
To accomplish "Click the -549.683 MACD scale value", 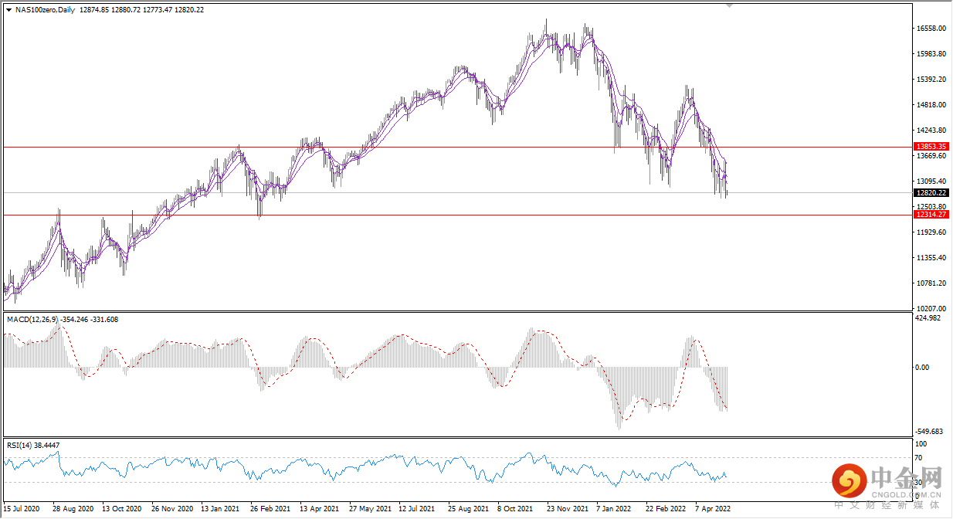I will tap(930, 431).
